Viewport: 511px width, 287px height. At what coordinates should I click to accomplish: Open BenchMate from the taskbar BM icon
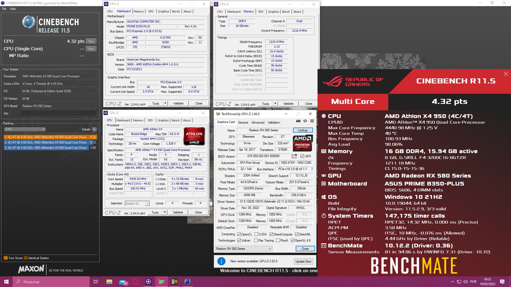[x=175, y=282]
